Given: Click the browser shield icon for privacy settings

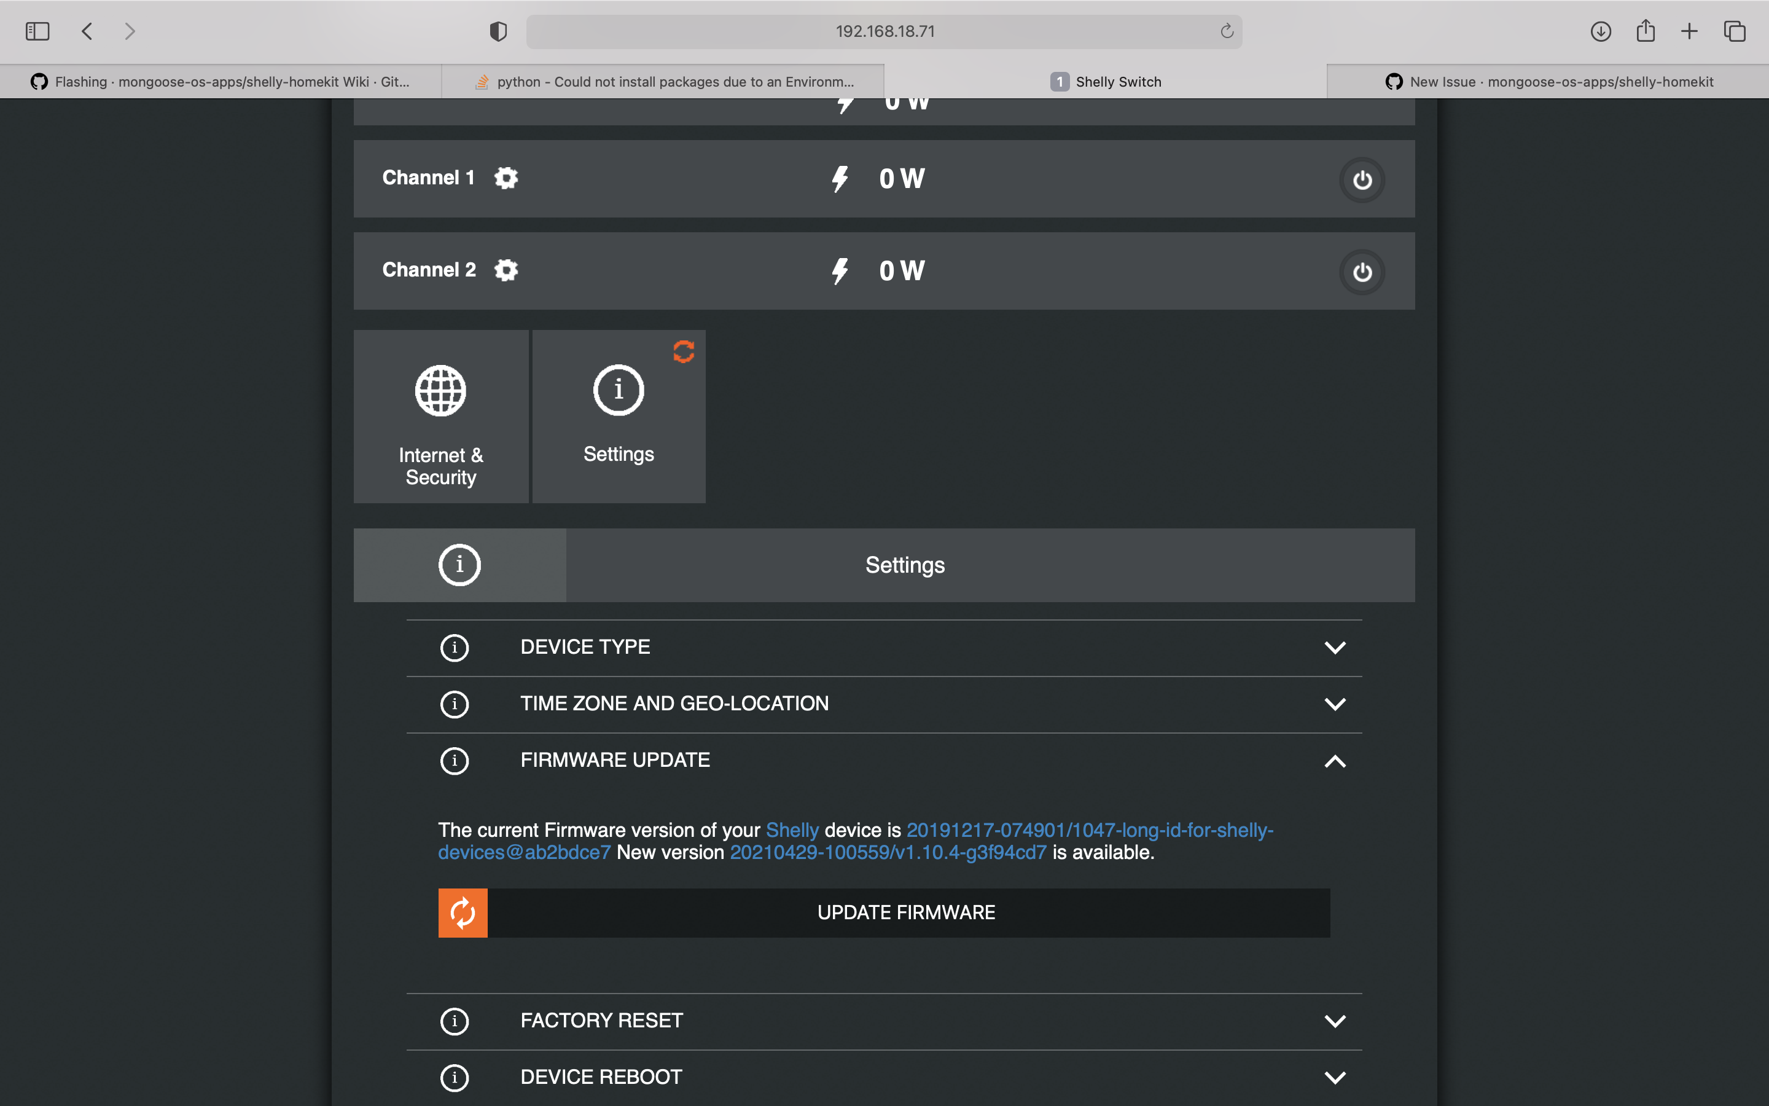Looking at the screenshot, I should tap(498, 31).
